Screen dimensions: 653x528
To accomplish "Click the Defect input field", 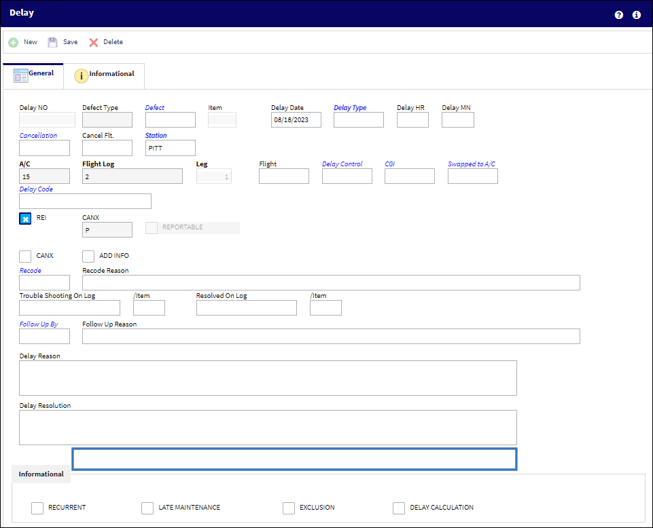I will click(171, 120).
